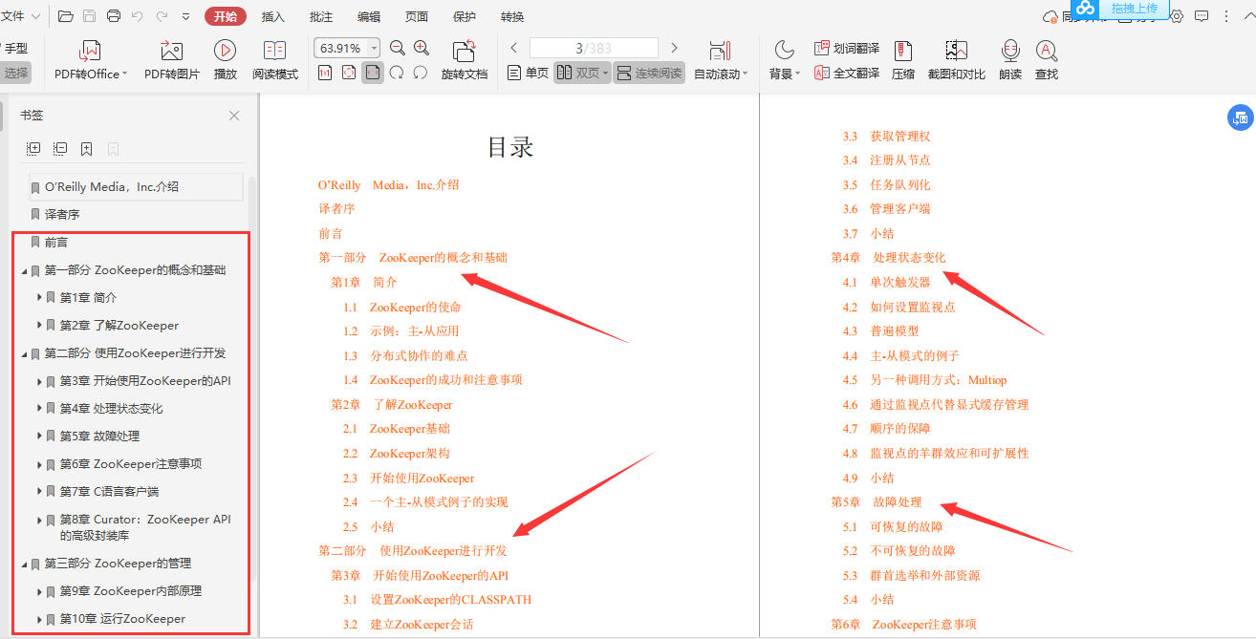Open the settings gear icon
This screenshot has height=639, width=1256.
[1177, 16]
